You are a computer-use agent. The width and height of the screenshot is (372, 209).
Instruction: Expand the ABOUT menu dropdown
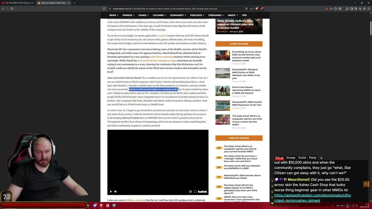(x=233, y=15)
